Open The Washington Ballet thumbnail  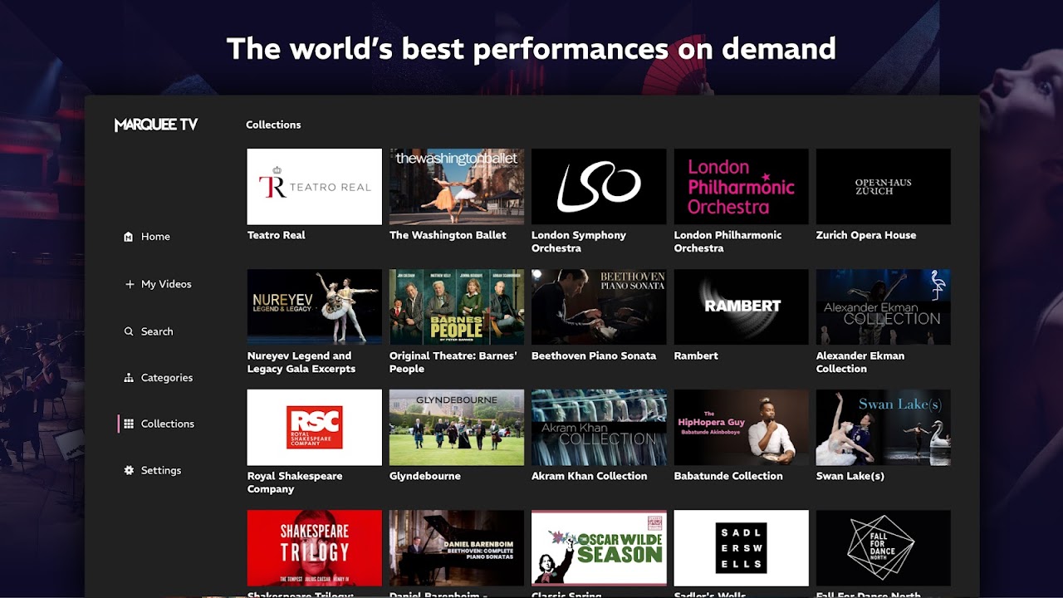click(x=457, y=187)
